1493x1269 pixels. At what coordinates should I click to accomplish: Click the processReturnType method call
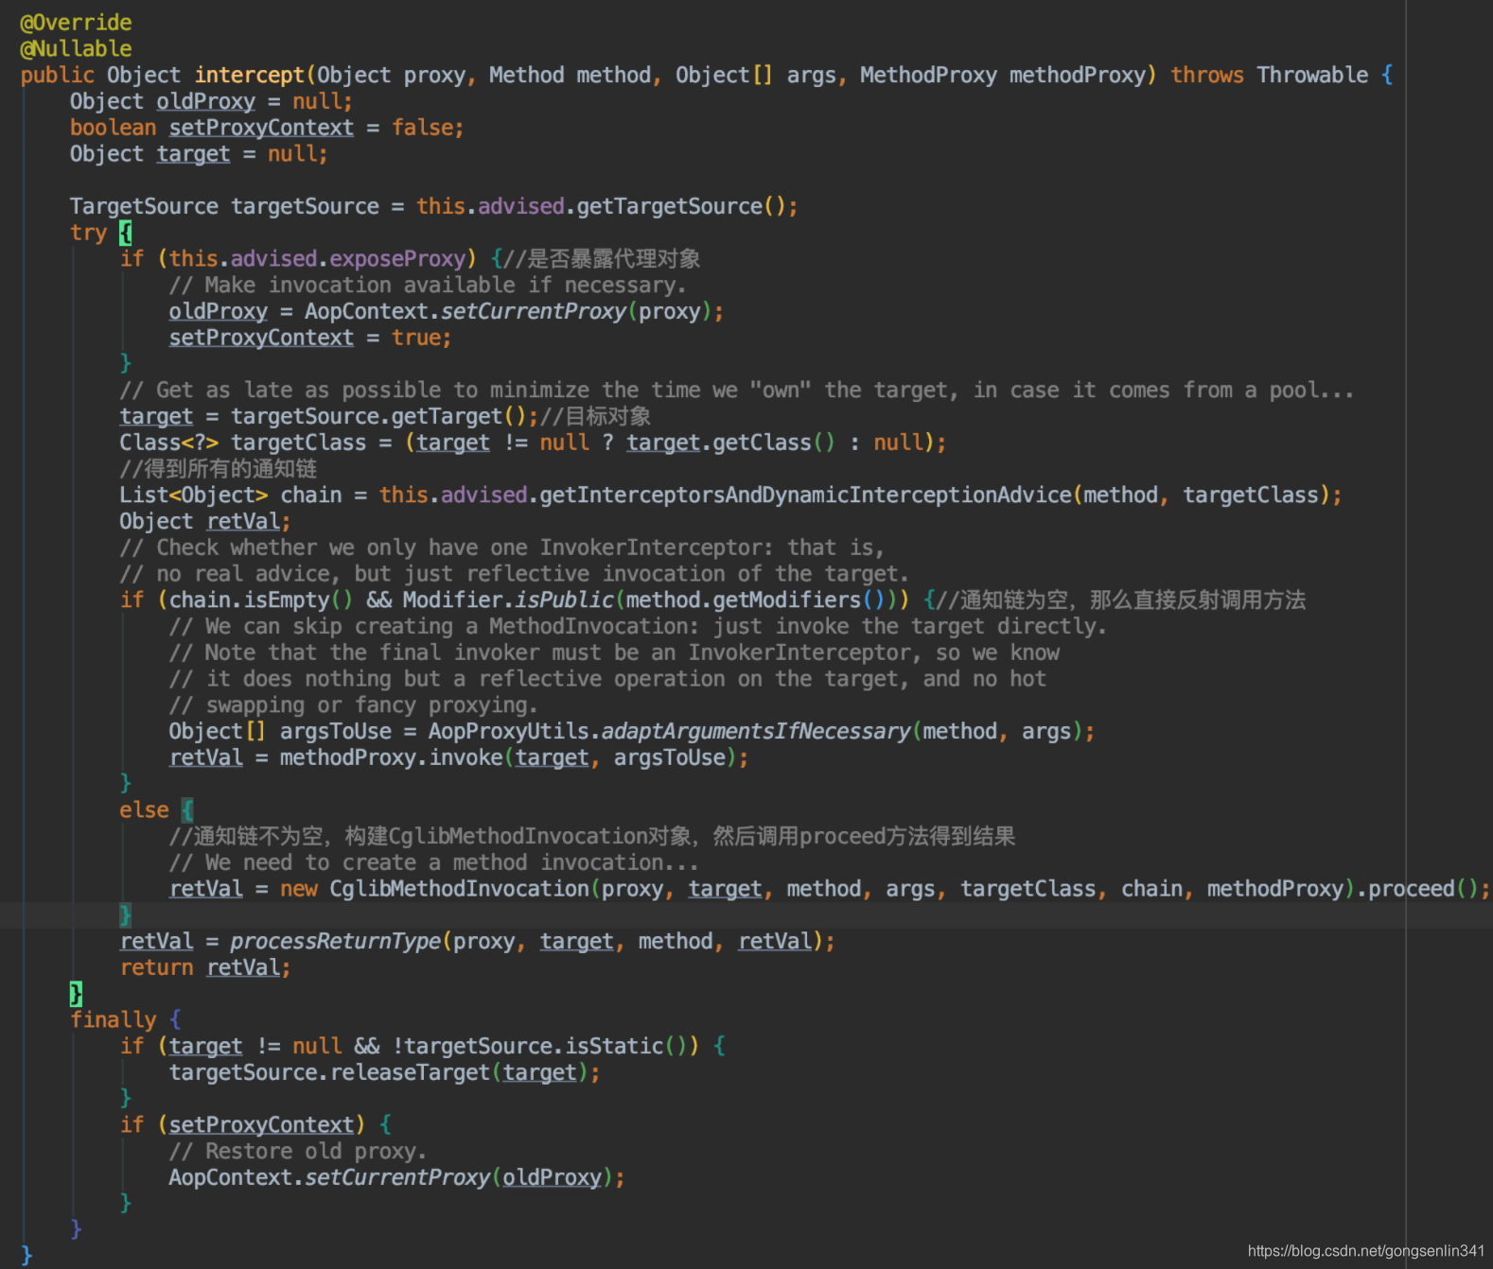click(335, 941)
